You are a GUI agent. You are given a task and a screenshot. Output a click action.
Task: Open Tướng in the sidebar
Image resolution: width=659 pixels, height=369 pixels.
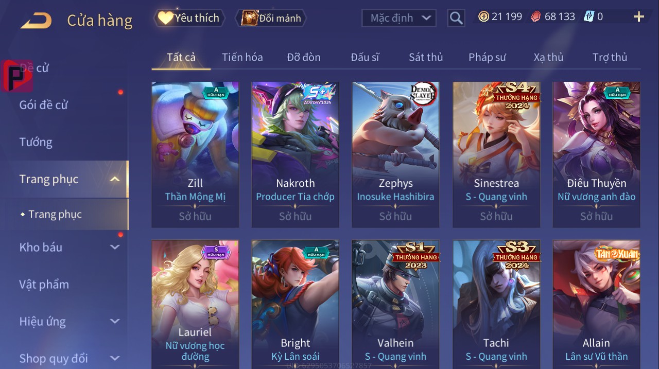coord(36,142)
